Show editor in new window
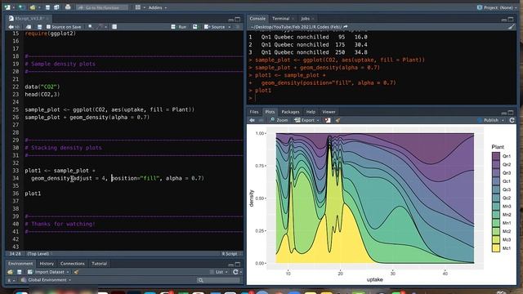This screenshot has height=294, width=523. [x=29, y=27]
